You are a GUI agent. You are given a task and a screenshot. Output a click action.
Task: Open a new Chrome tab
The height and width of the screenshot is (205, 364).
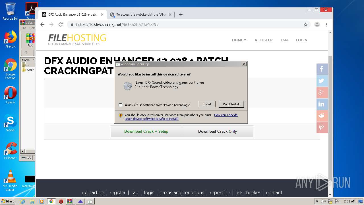(181, 15)
